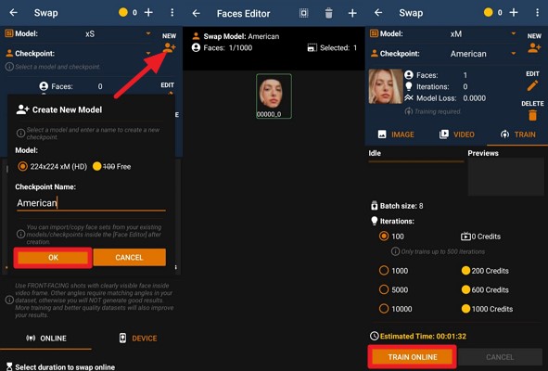Tap the NEW add-person icon in left Swap panel

click(169, 47)
